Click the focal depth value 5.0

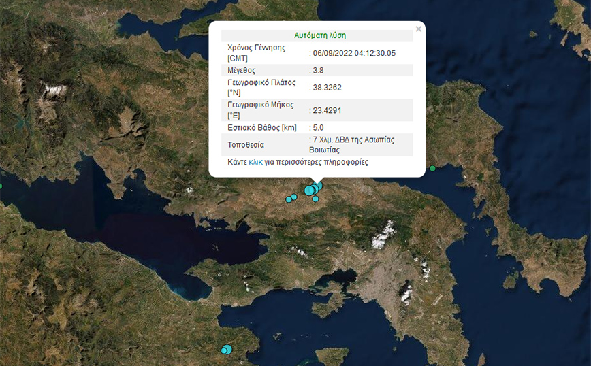[318, 128]
